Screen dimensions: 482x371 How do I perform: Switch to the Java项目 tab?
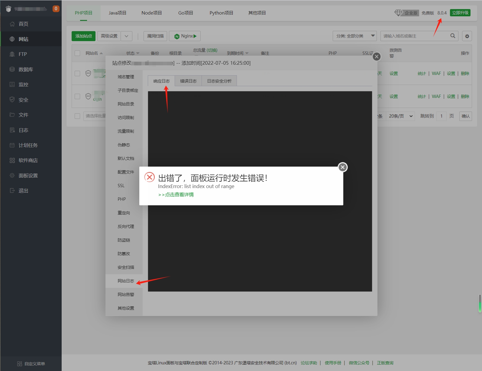[x=118, y=13]
